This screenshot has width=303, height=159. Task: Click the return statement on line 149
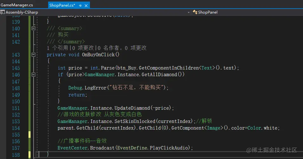(77, 95)
